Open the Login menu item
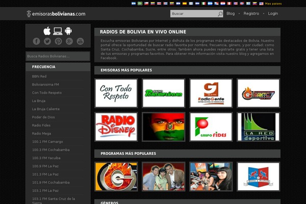The width and height of the screenshot is (306, 204). (273, 13)
